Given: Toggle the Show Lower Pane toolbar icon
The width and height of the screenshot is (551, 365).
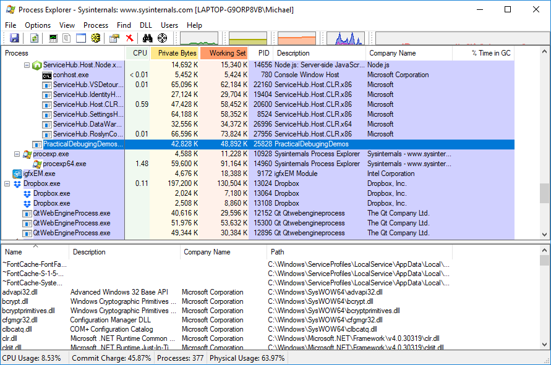Looking at the screenshot, I should (81, 38).
